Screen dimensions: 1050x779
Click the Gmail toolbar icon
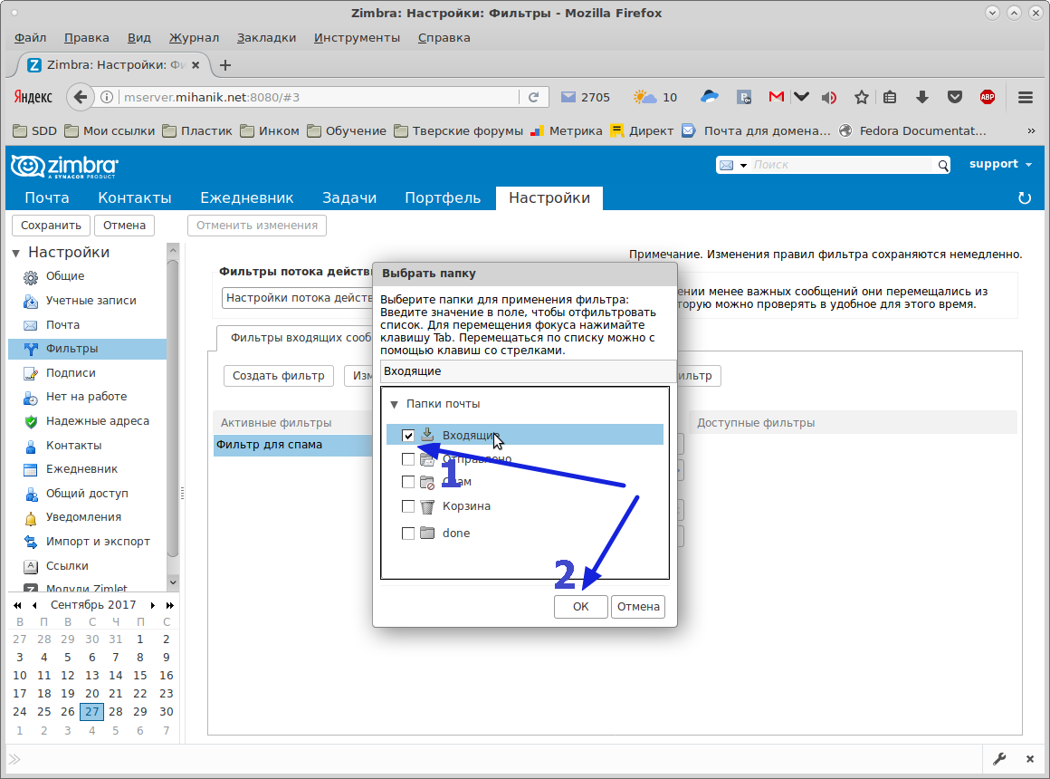tap(776, 97)
